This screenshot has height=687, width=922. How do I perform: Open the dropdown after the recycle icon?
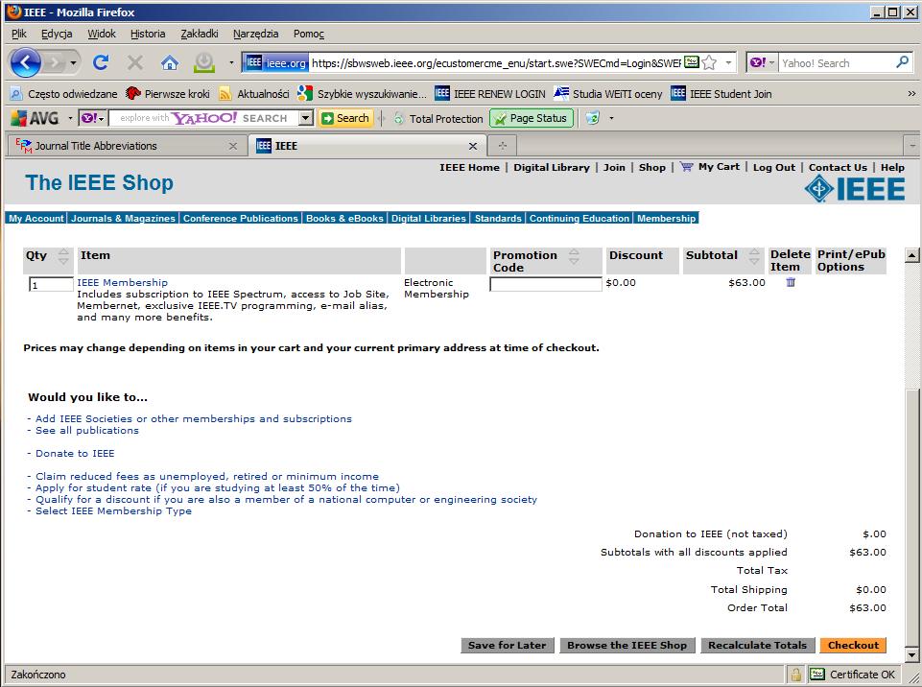611,118
